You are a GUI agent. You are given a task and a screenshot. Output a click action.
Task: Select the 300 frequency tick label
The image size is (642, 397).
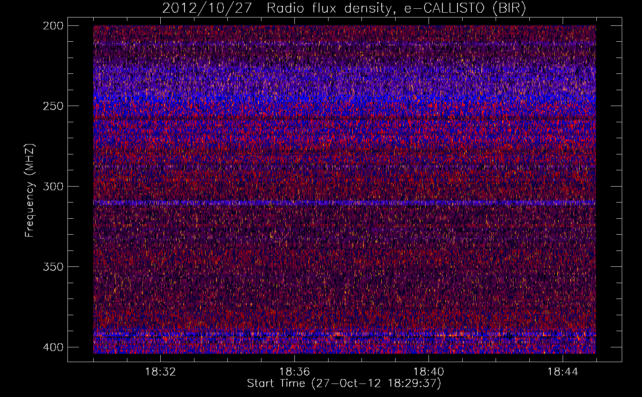pyautogui.click(x=53, y=186)
